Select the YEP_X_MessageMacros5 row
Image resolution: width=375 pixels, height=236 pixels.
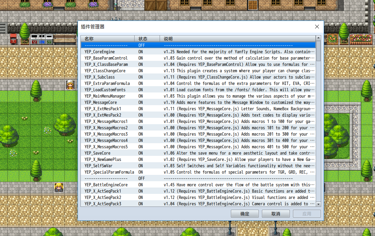[x=198, y=147]
